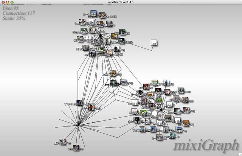The height and width of the screenshot is (156, 242).
Task: Click the node labeled (1/14)
Action: click(180, 90)
